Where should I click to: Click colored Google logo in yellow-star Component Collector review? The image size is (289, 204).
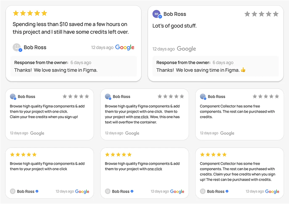click(272, 191)
